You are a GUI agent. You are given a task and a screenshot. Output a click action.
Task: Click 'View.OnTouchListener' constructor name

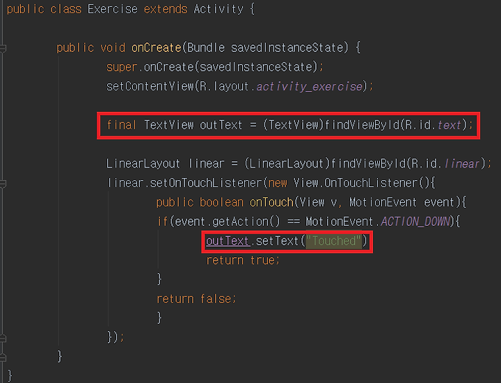(356, 184)
